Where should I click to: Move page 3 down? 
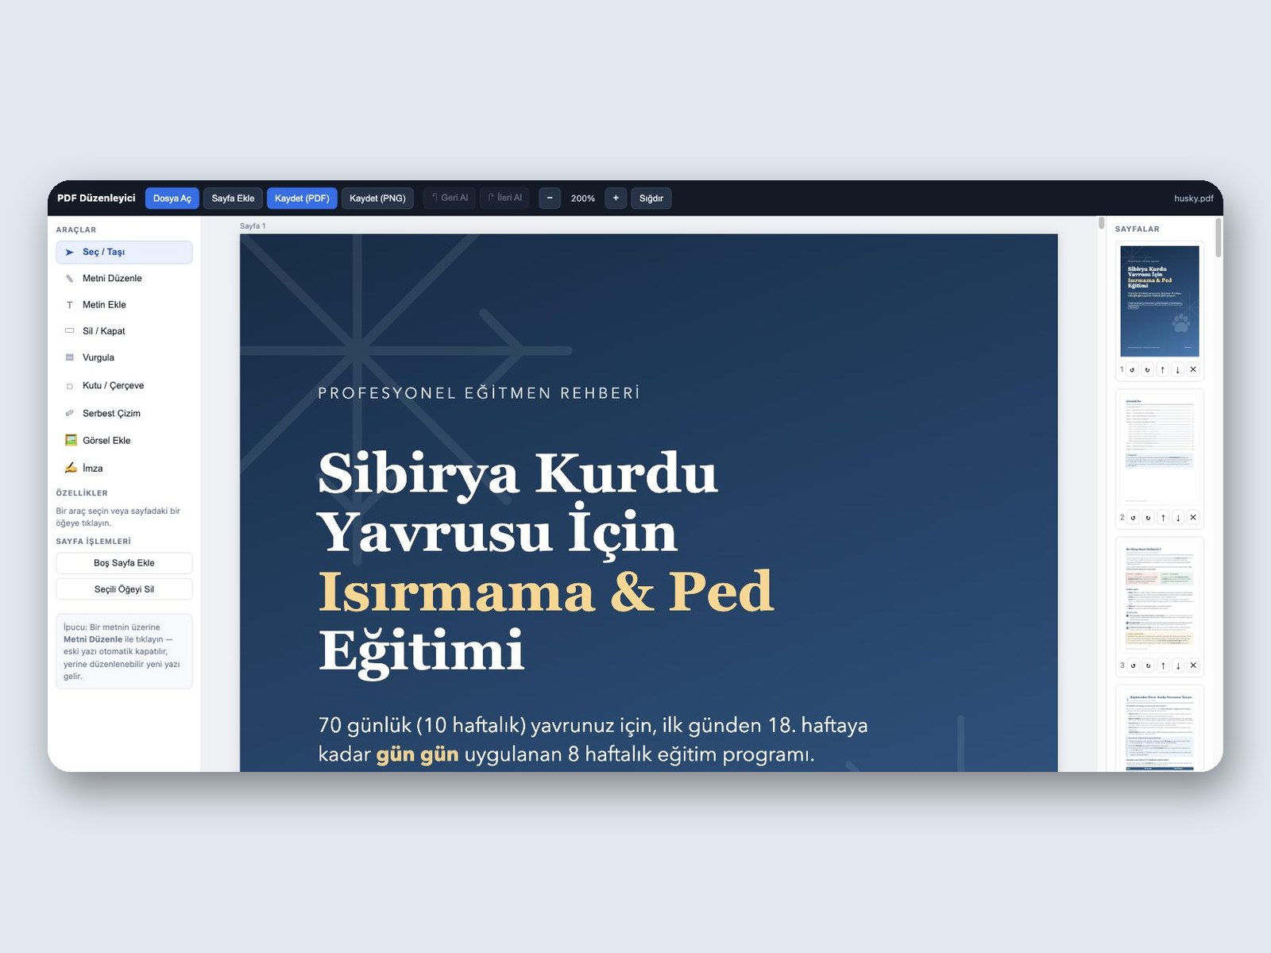[x=1178, y=666]
